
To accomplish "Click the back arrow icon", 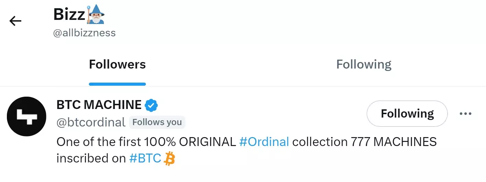I will pyautogui.click(x=15, y=21).
